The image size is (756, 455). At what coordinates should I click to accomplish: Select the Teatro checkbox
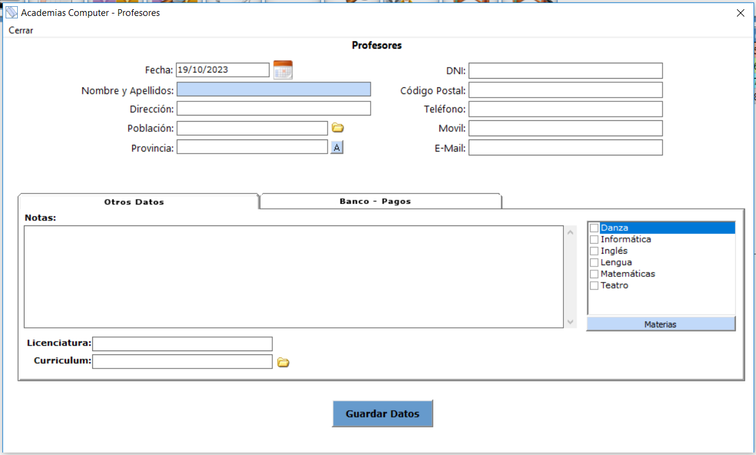click(x=594, y=286)
